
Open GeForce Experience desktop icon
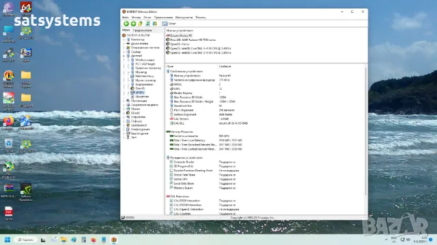(26, 192)
